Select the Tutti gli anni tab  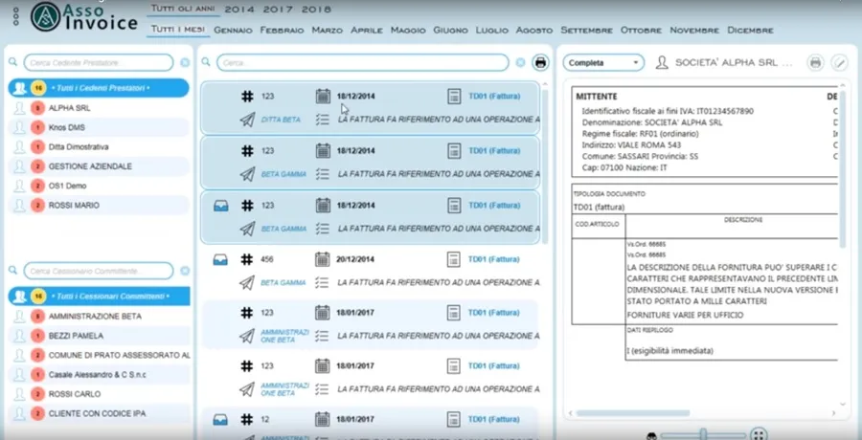[182, 9]
